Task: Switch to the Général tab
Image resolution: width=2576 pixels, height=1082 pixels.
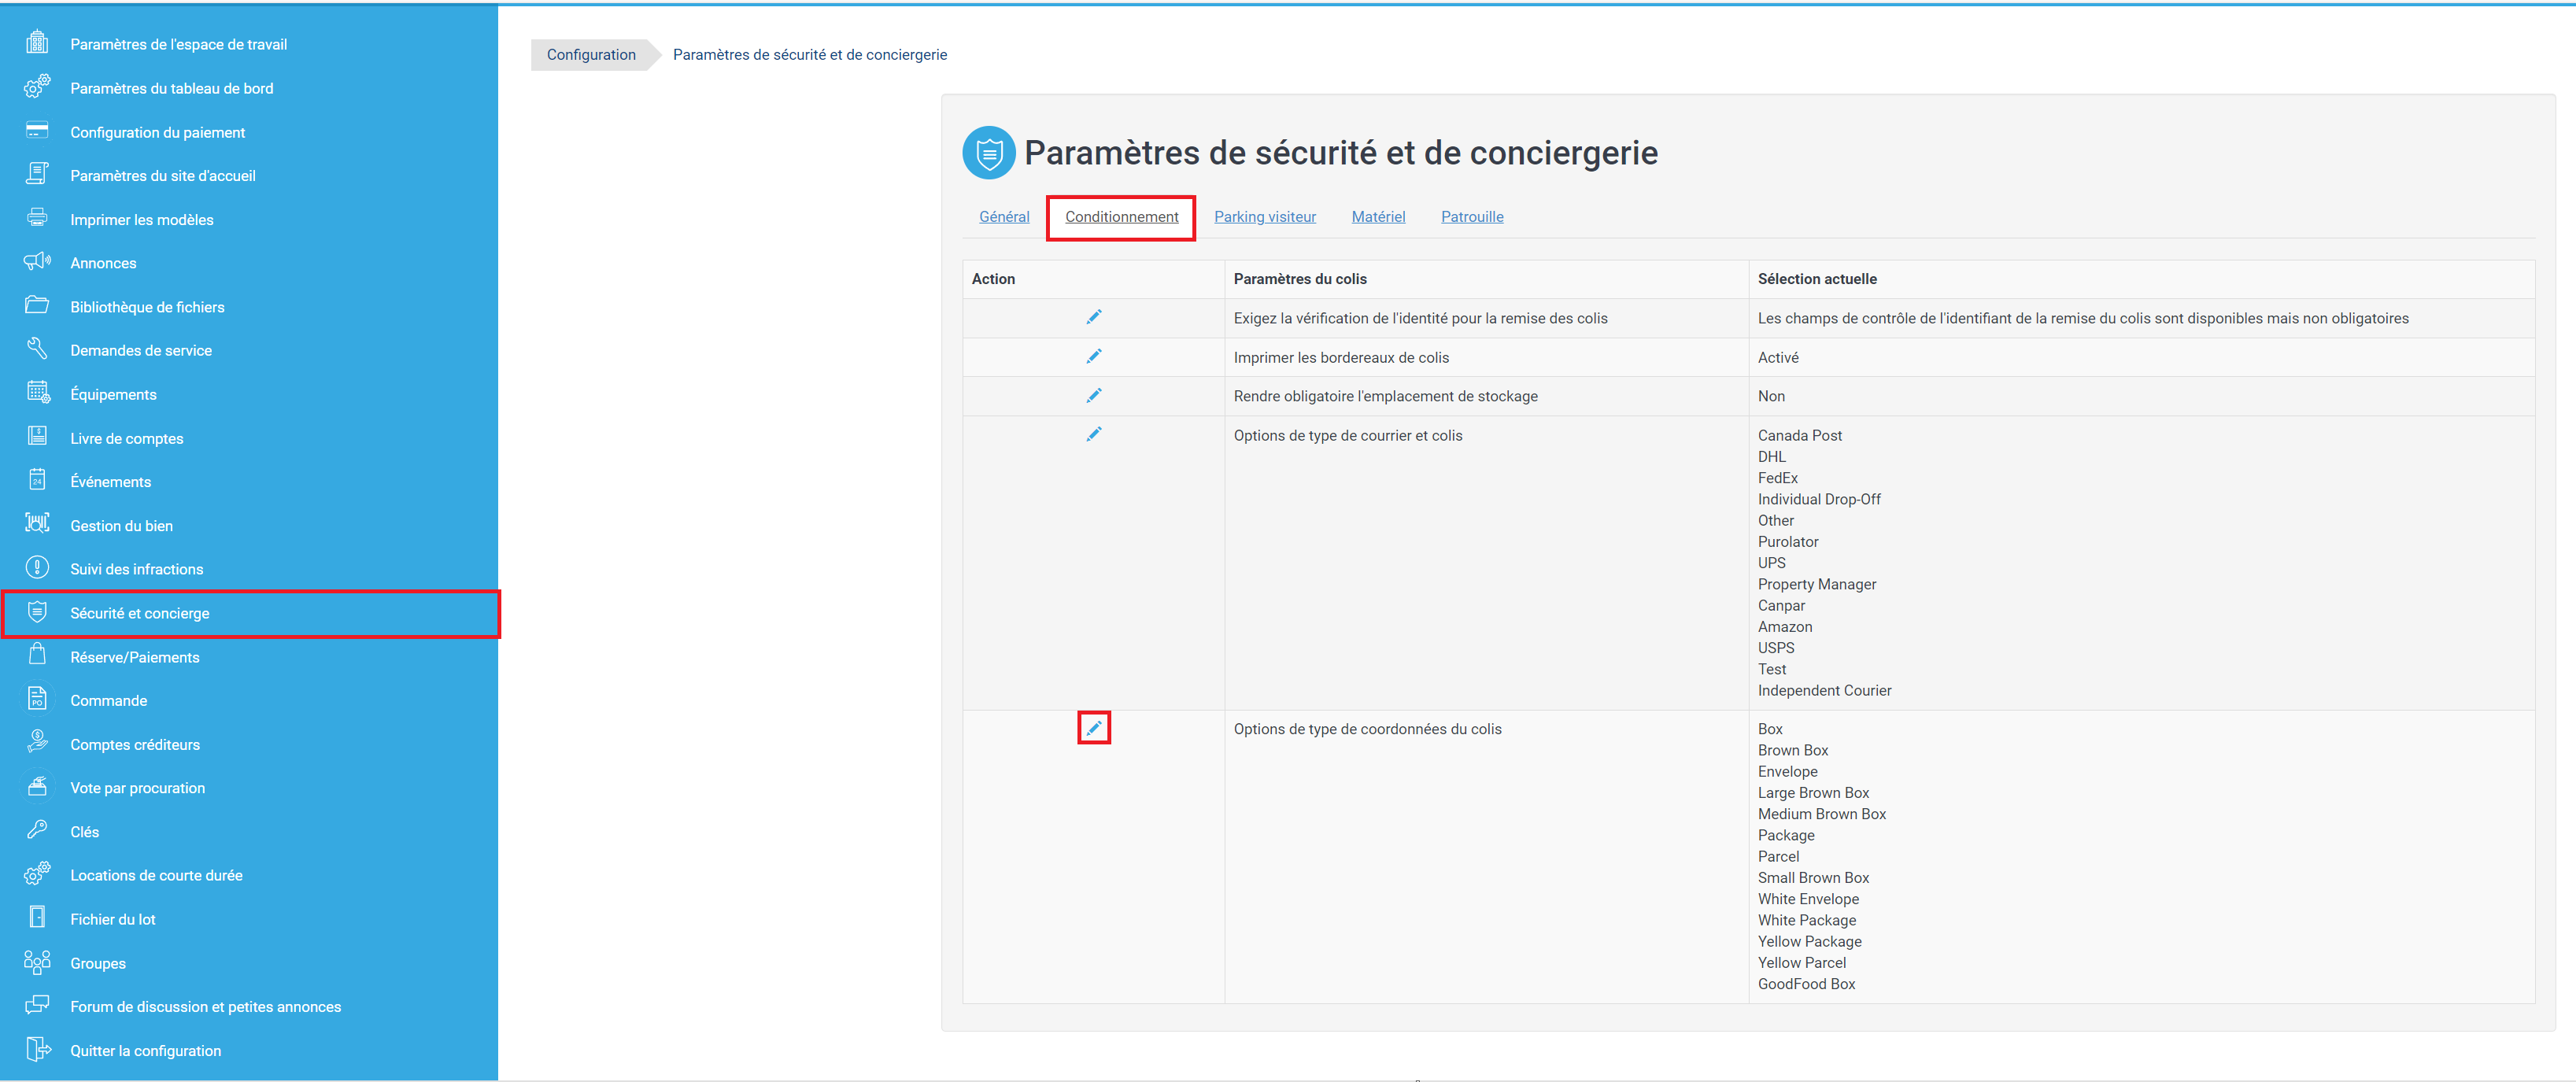Action: [x=1004, y=216]
